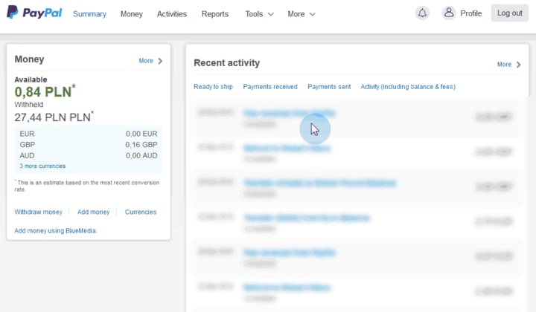Screen dimensions: 536x312
Task: Open the Profile link
Action: tap(470, 13)
